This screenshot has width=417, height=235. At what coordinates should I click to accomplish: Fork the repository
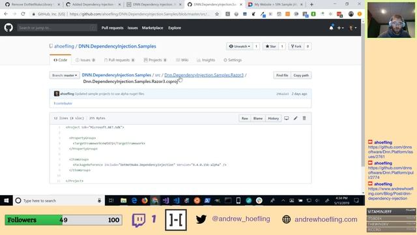coord(296,46)
